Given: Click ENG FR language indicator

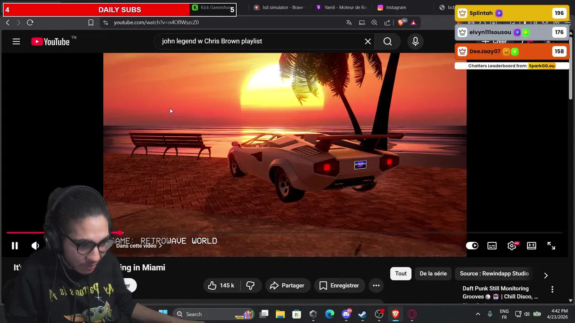Looking at the screenshot, I should point(504,314).
